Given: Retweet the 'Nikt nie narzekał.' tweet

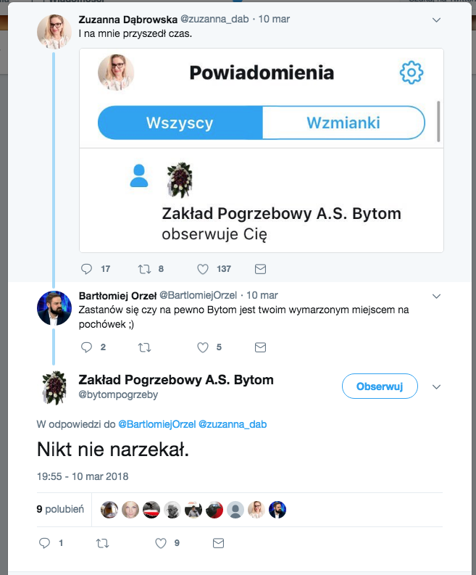Looking at the screenshot, I should pyautogui.click(x=102, y=543).
